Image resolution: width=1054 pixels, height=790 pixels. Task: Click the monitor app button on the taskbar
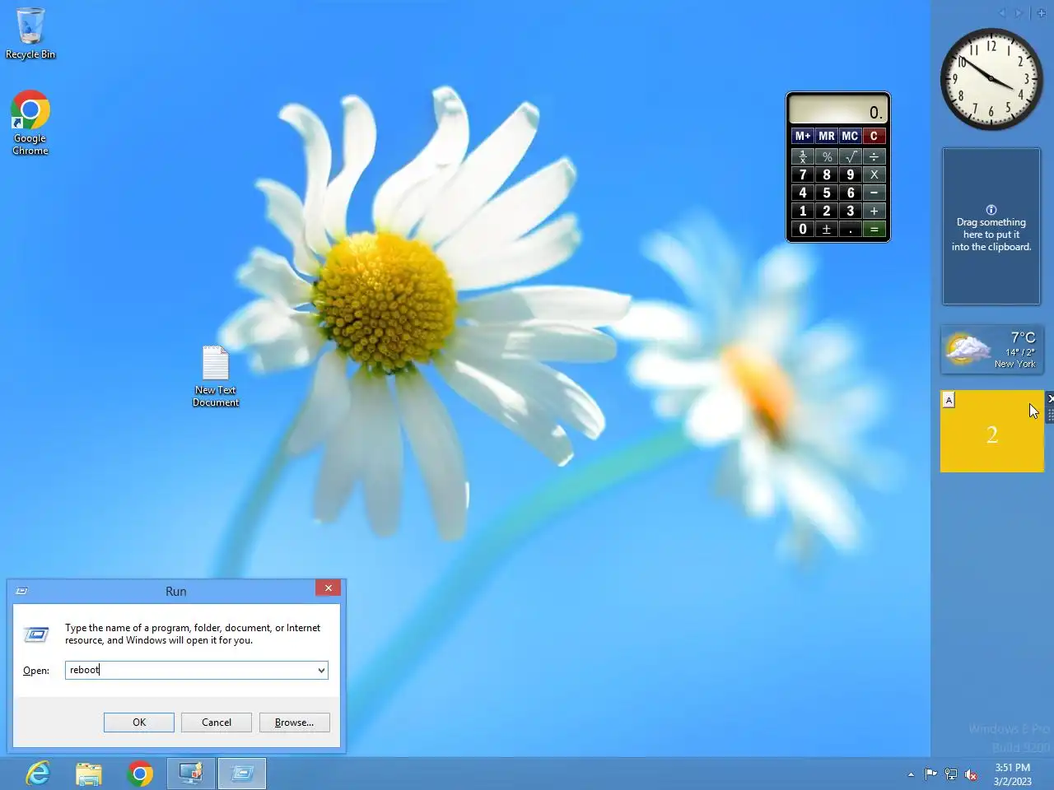(191, 774)
